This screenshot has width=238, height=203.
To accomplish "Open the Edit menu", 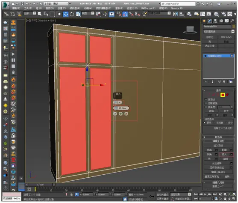I will point(16,8).
